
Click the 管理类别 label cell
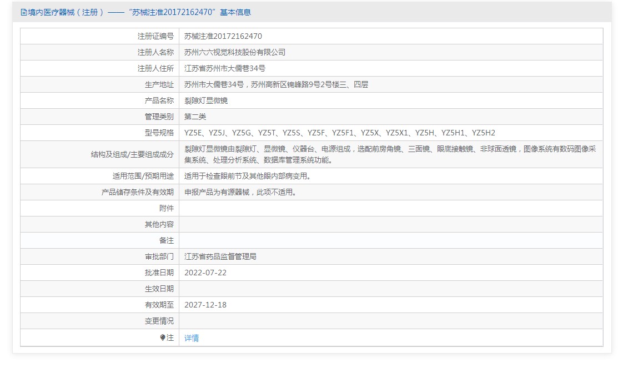point(100,117)
